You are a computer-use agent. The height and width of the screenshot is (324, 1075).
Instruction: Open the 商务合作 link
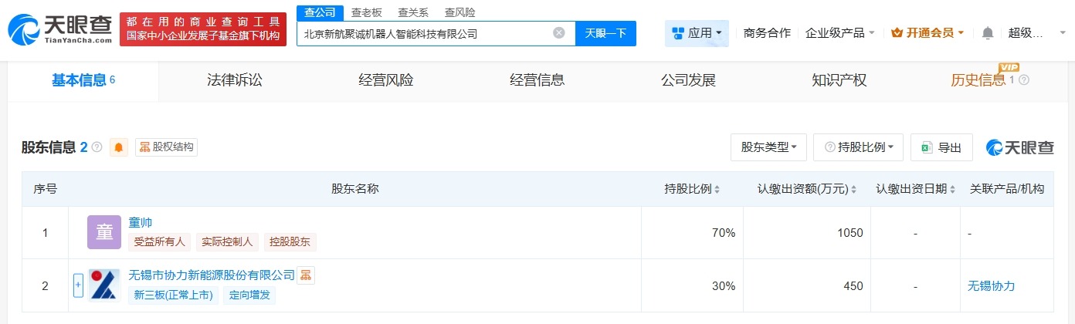tap(767, 33)
